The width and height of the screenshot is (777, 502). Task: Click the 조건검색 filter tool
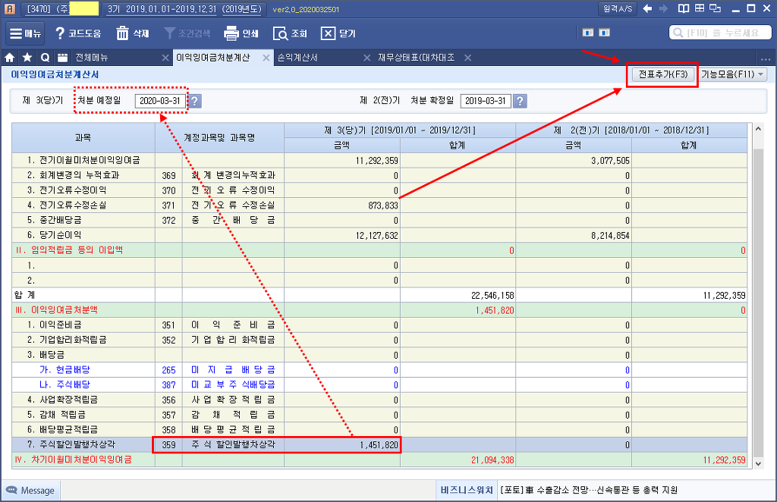click(187, 33)
